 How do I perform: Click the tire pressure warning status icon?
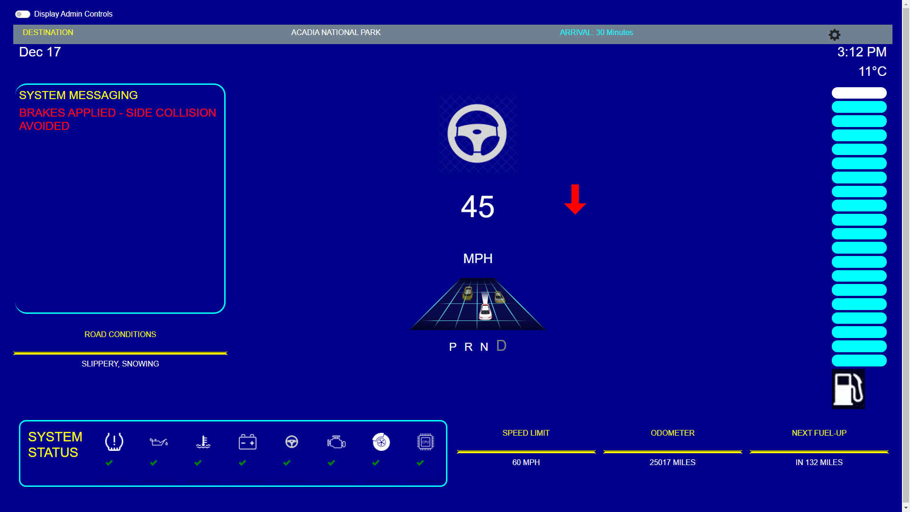(x=114, y=442)
